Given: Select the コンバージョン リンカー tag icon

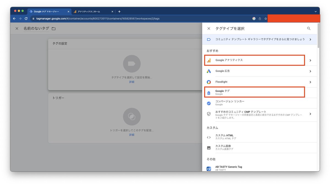Looking at the screenshot, I should coord(209,103).
